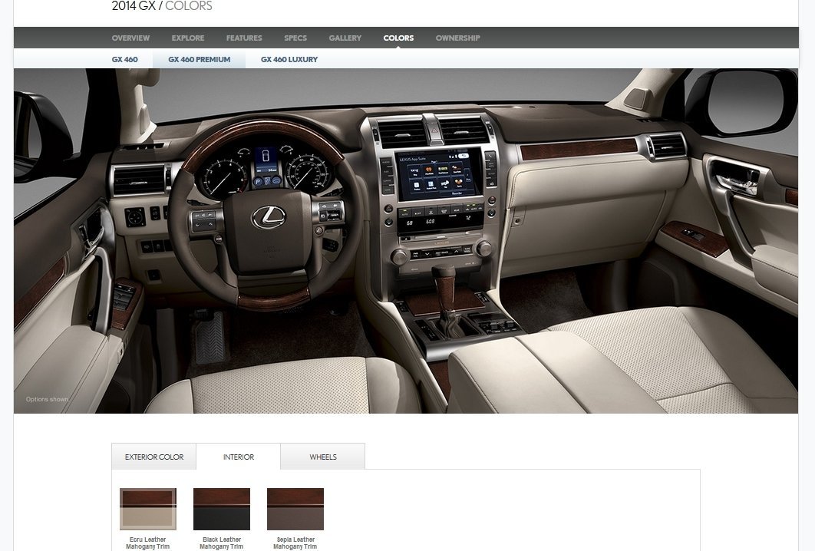The image size is (815, 551).
Task: Click the 2014 GX / COLORS heading
Action: tap(162, 6)
